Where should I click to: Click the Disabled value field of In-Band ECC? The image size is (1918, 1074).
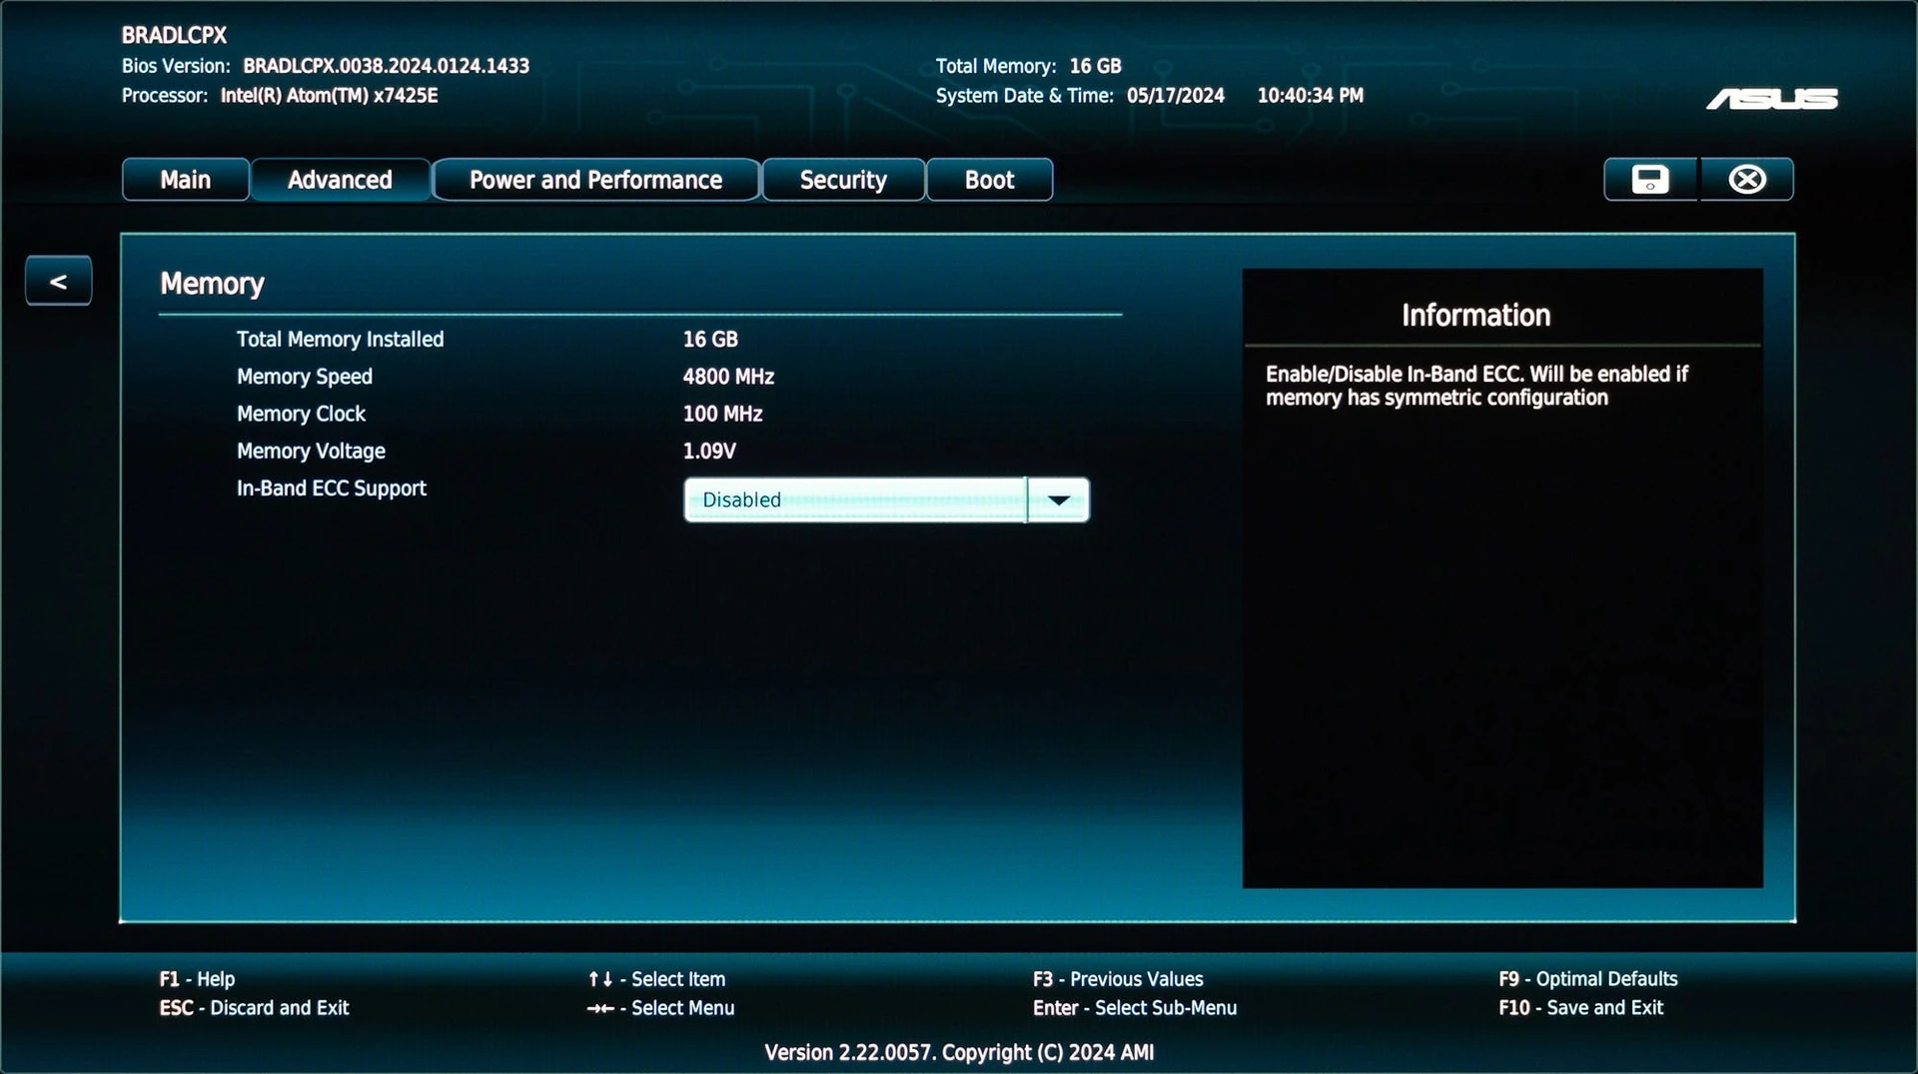point(855,500)
